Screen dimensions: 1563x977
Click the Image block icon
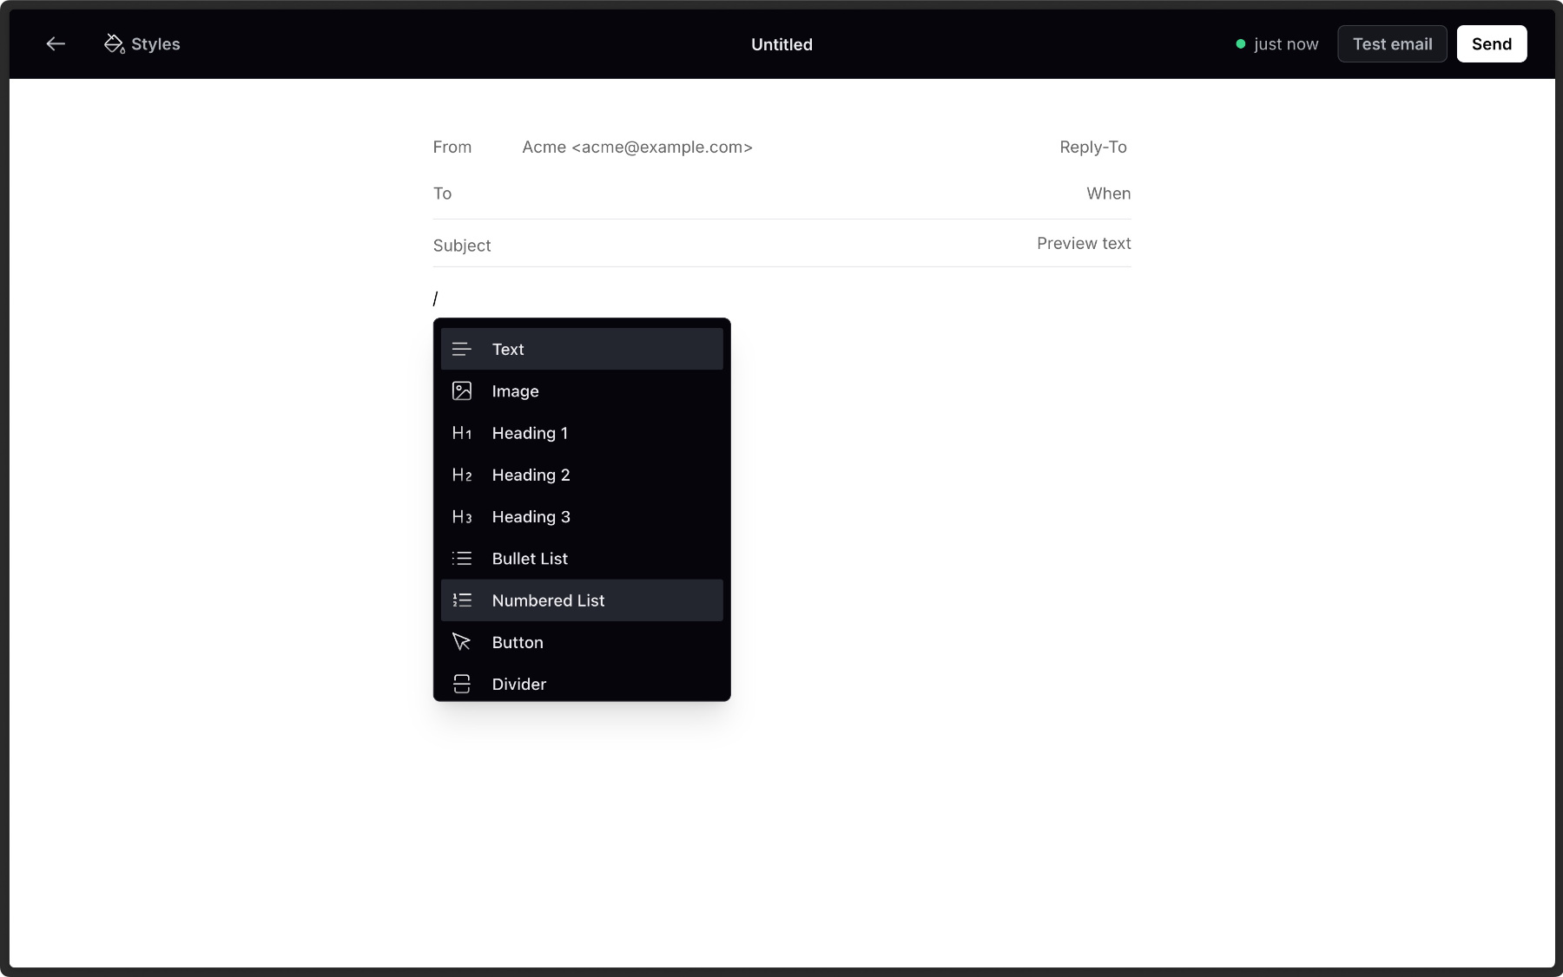(x=462, y=391)
